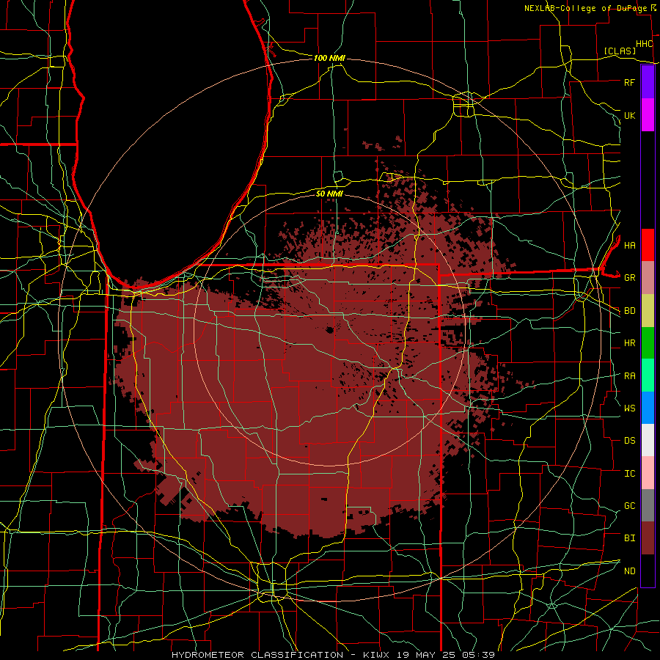660x660 pixels.
Task: Click the DS legend label
Action: 630,441
